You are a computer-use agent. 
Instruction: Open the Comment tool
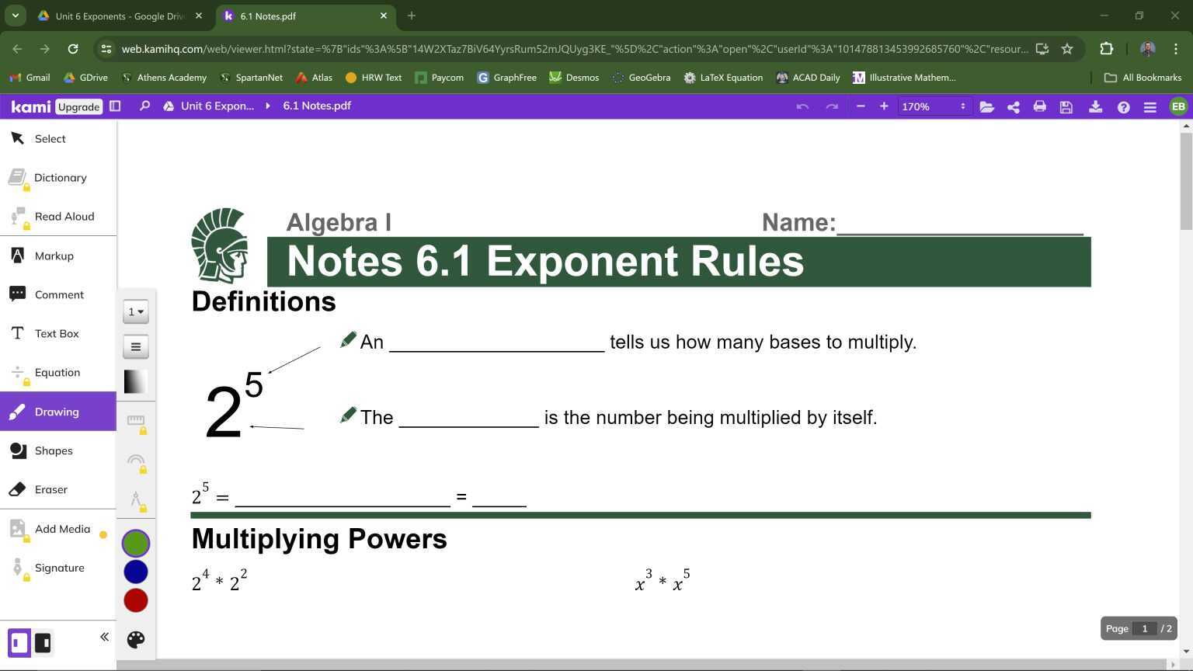click(x=59, y=294)
